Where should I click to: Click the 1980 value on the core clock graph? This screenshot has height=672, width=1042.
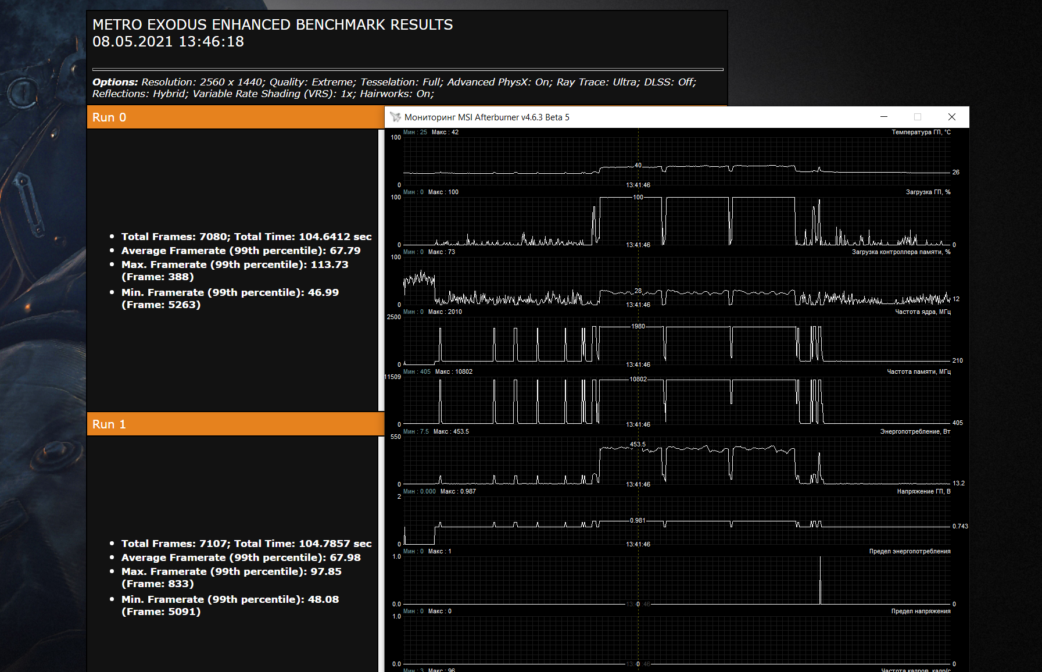[x=638, y=326]
